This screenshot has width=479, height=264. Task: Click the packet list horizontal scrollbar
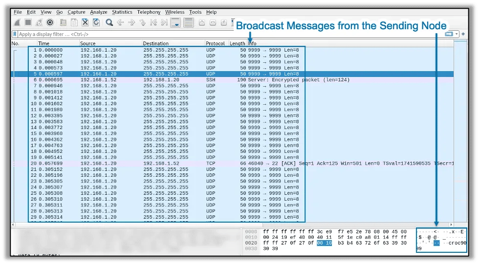232,225
